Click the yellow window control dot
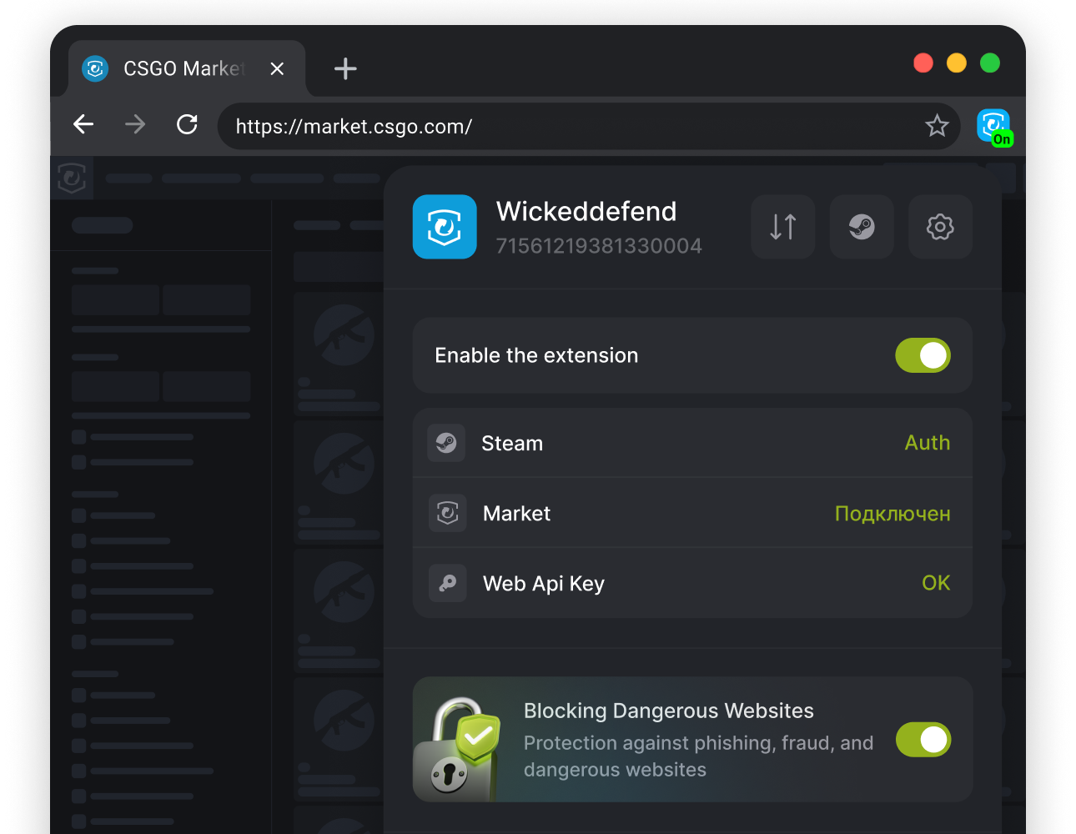Viewport: 1076px width, 834px height. 957,63
